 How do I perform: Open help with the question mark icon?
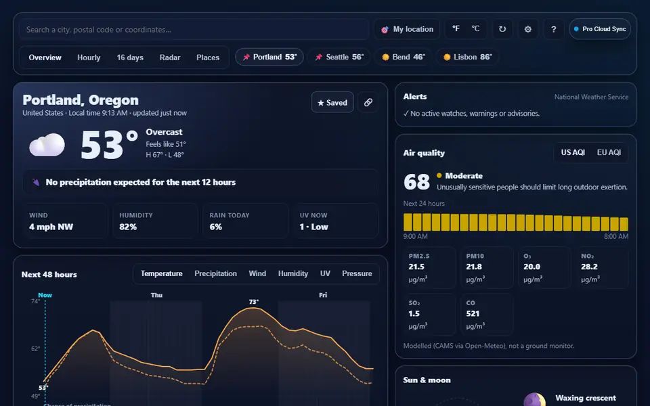tap(553, 29)
